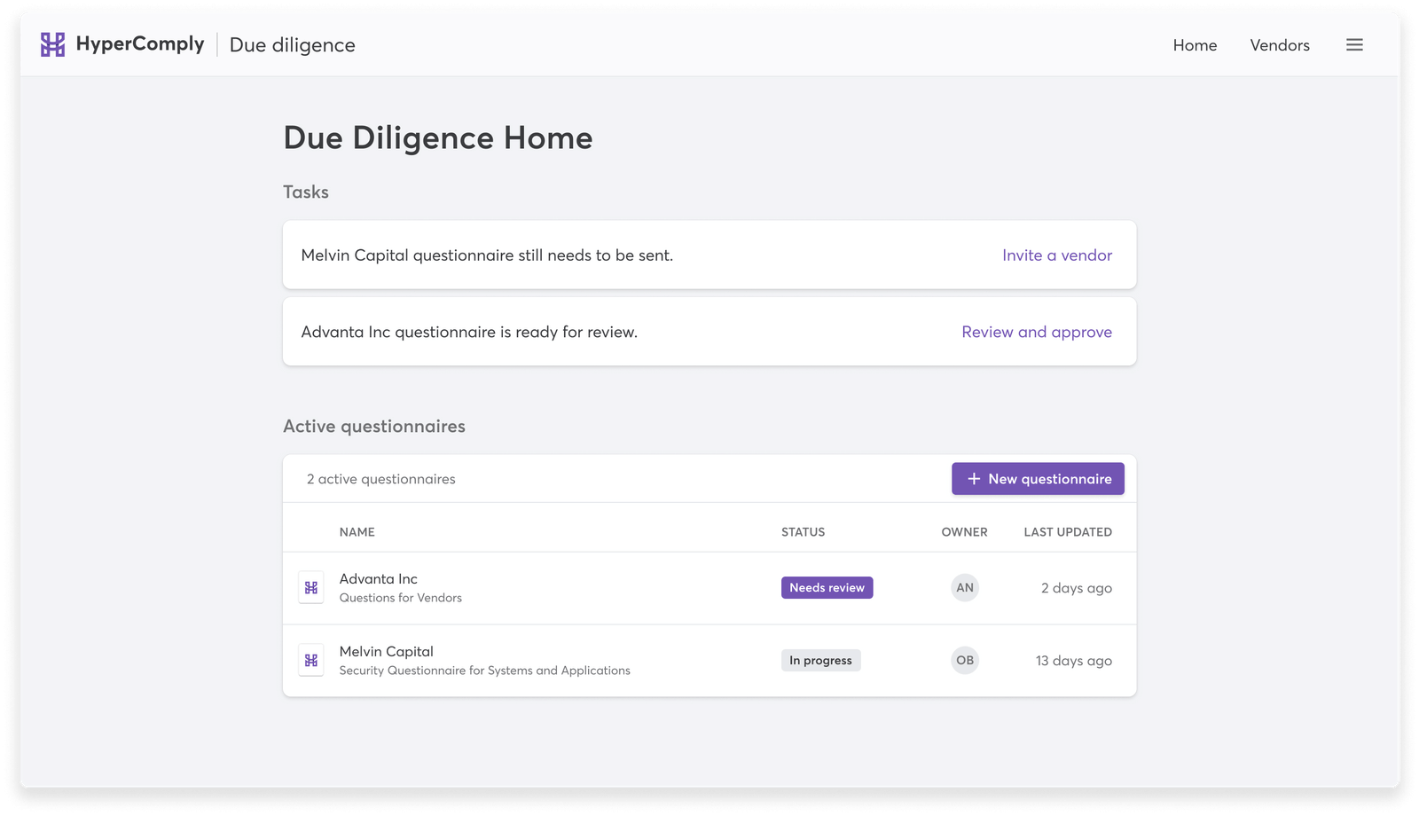Navigate to the Home menu item

1195,44
